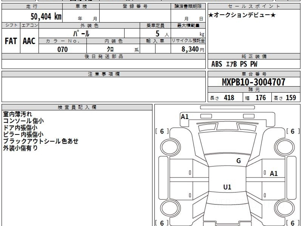
Task: Select the inspector note 室内薄汚れ
Action: pos(18,114)
